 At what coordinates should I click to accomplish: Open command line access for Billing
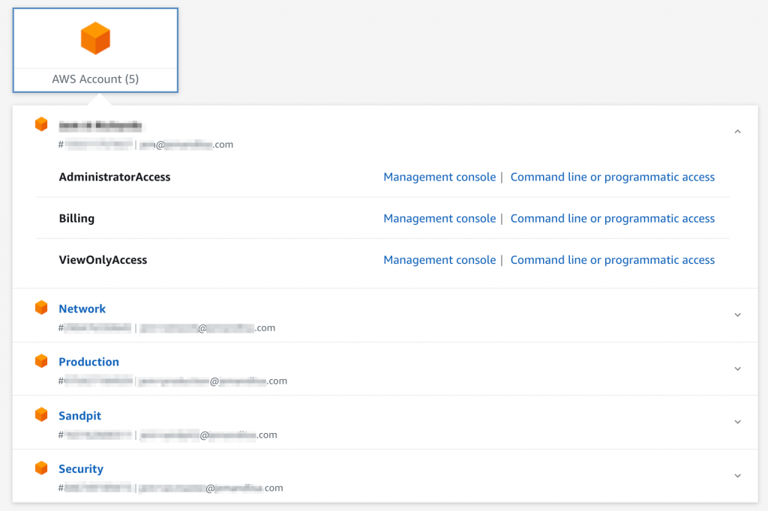(612, 219)
